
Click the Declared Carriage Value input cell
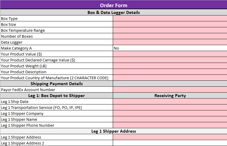170,60
